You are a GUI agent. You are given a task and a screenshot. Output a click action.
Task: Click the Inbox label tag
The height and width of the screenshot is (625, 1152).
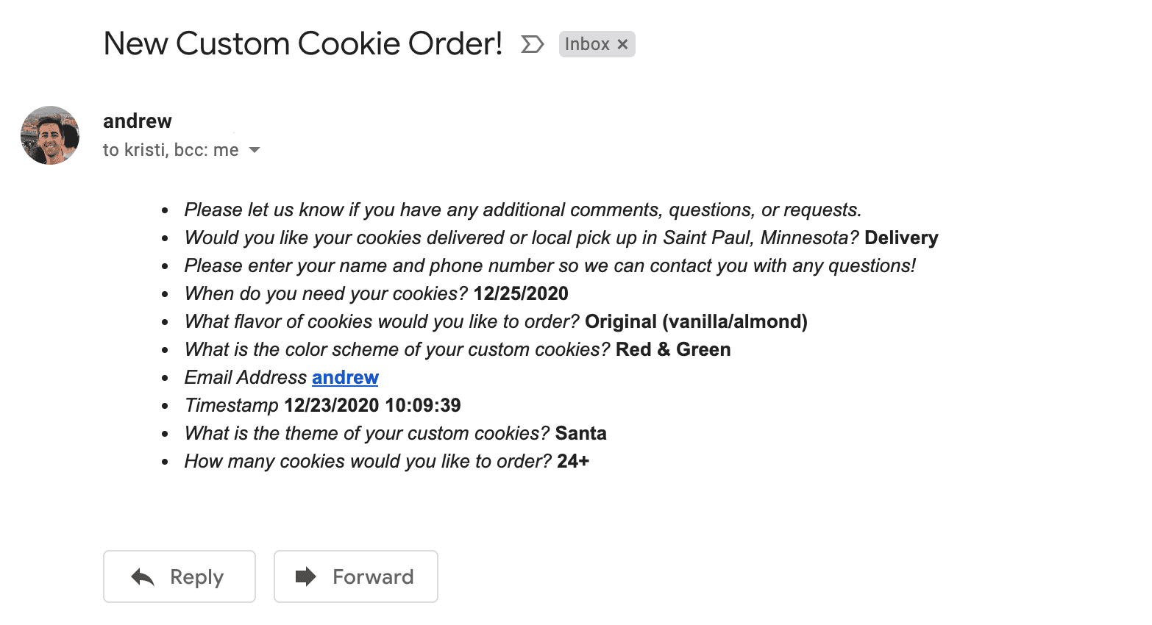click(x=587, y=44)
